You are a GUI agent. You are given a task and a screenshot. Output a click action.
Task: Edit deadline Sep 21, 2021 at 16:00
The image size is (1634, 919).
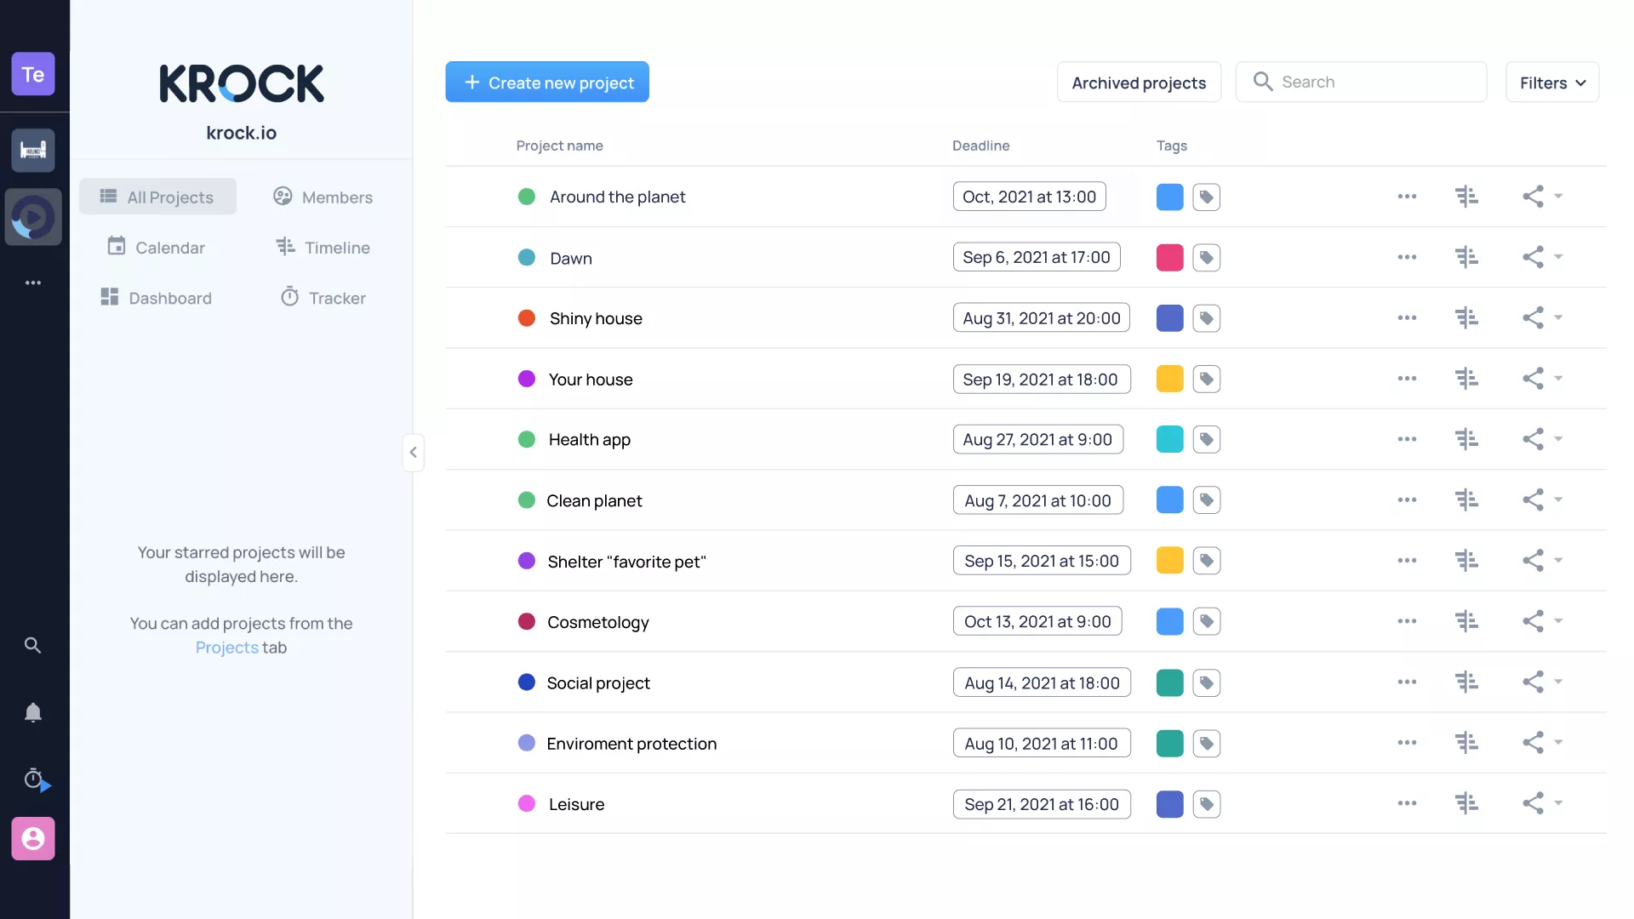1042,804
